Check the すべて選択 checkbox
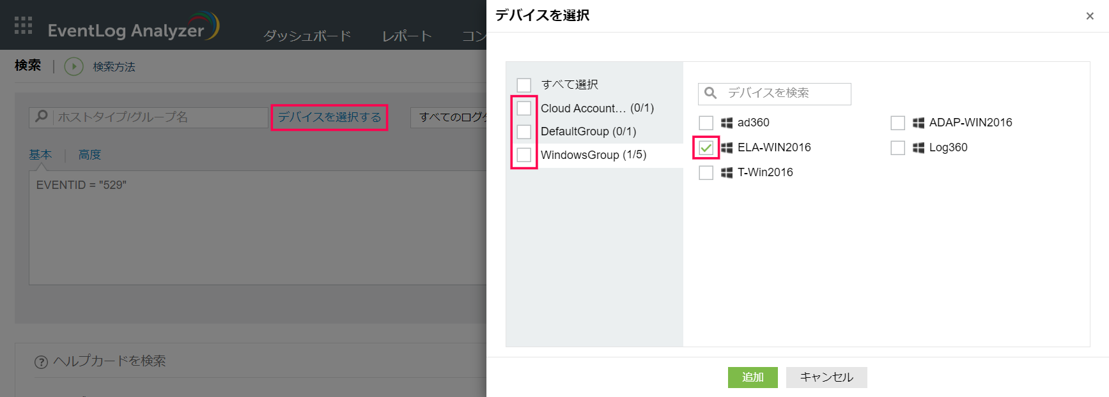The image size is (1109, 397). (x=524, y=85)
